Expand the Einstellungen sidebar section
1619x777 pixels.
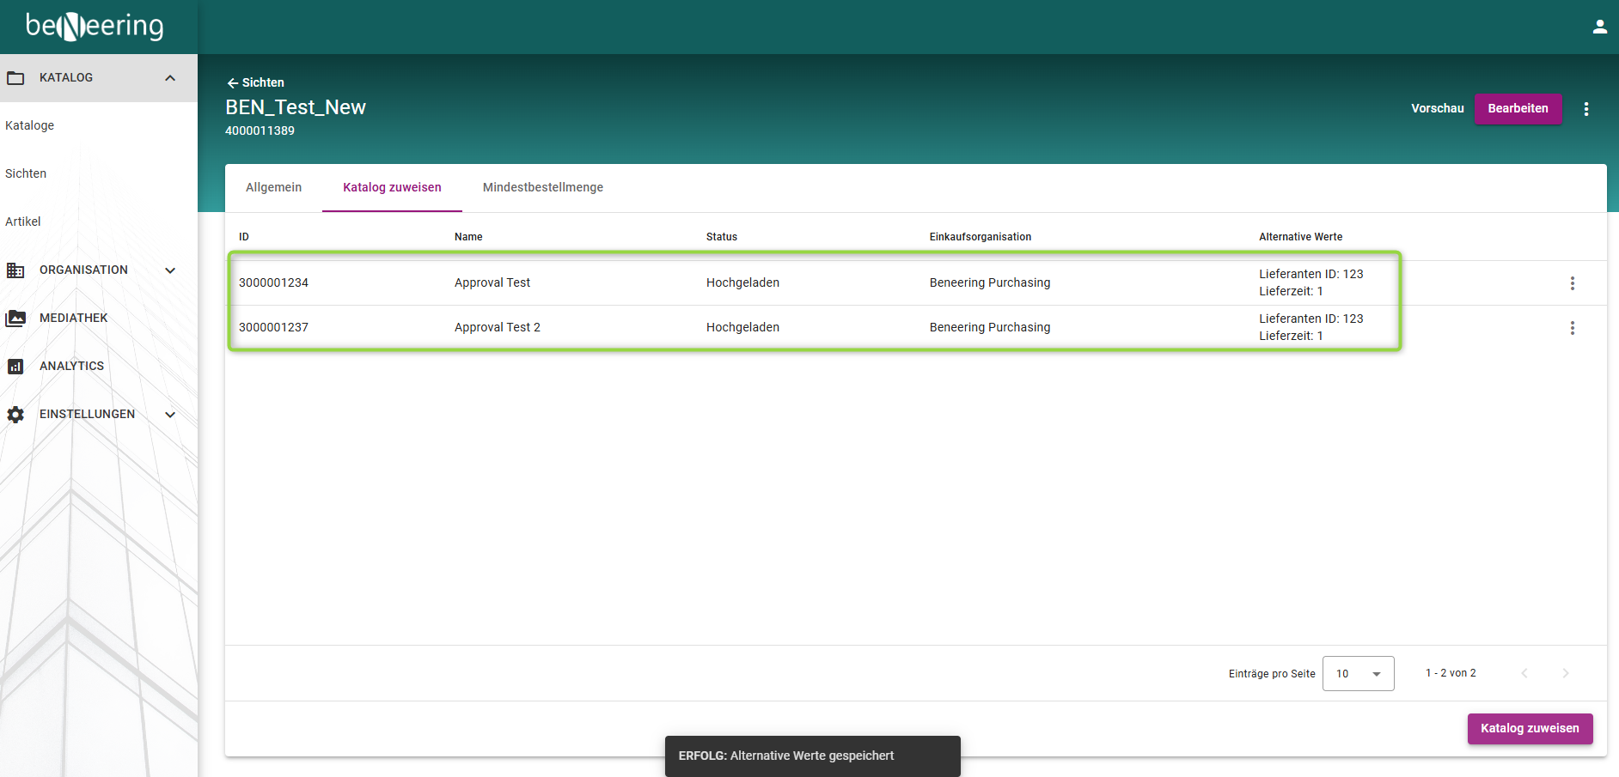170,415
